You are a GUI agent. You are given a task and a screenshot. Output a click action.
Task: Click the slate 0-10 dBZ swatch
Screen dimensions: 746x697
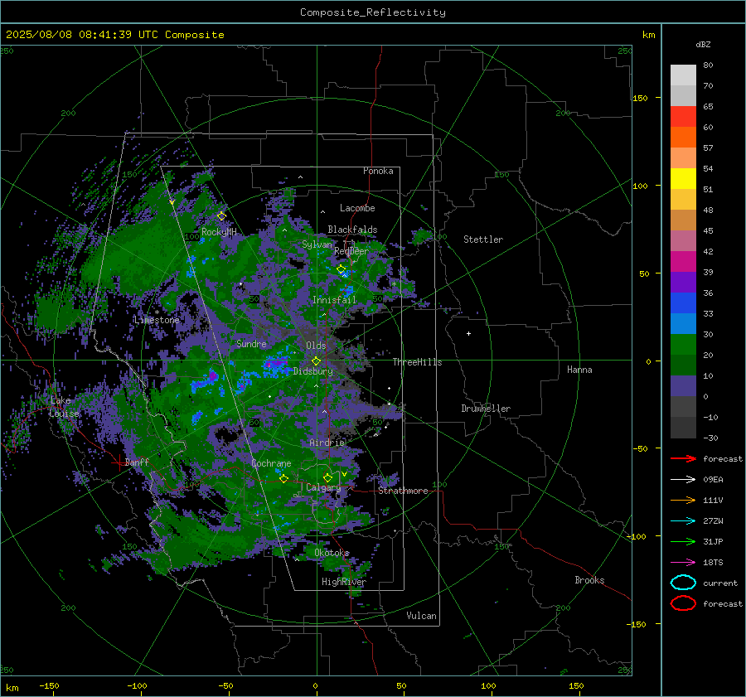click(x=683, y=385)
